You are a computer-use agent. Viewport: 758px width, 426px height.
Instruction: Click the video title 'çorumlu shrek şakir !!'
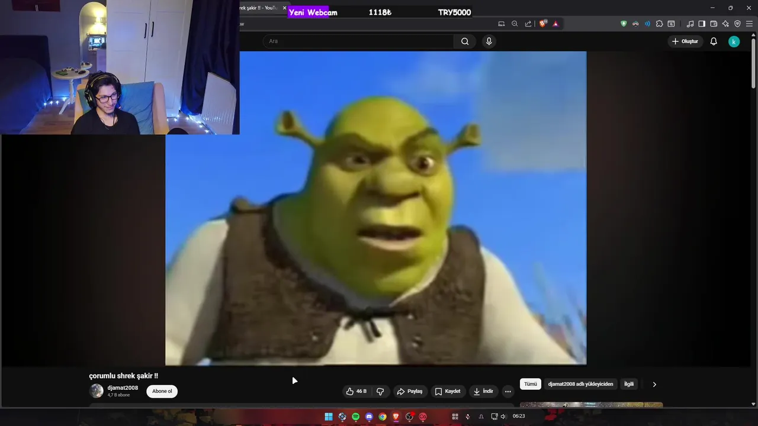pyautogui.click(x=123, y=376)
